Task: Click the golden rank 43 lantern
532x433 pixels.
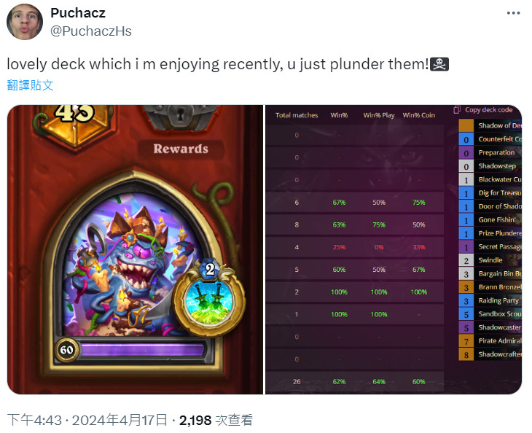Action: click(75, 122)
